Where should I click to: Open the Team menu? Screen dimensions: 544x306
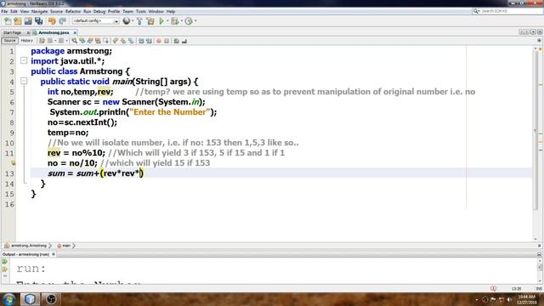(x=127, y=11)
